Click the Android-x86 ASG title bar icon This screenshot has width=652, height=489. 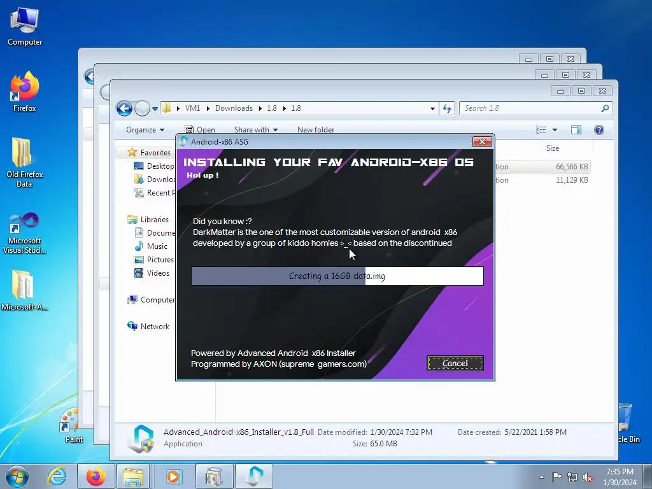[183, 141]
